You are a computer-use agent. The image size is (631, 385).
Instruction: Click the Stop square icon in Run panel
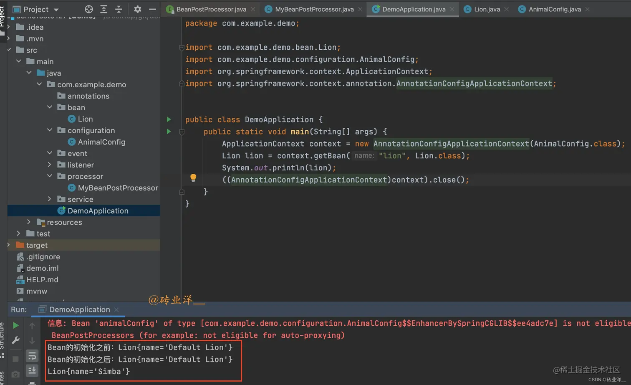pos(15,359)
